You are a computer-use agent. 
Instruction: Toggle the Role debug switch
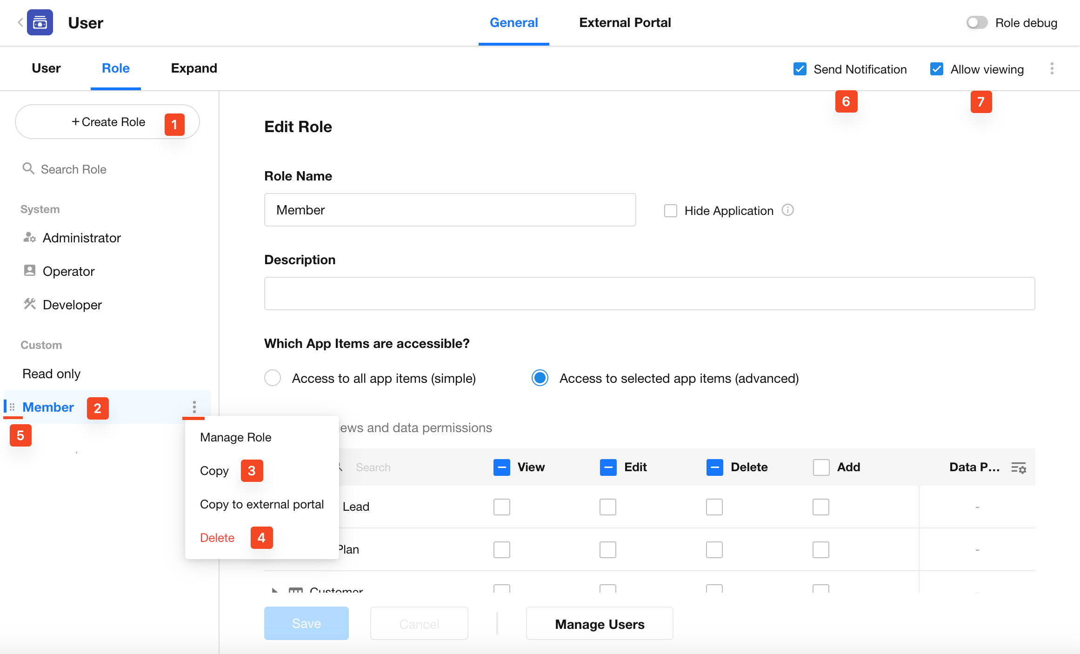(x=976, y=23)
